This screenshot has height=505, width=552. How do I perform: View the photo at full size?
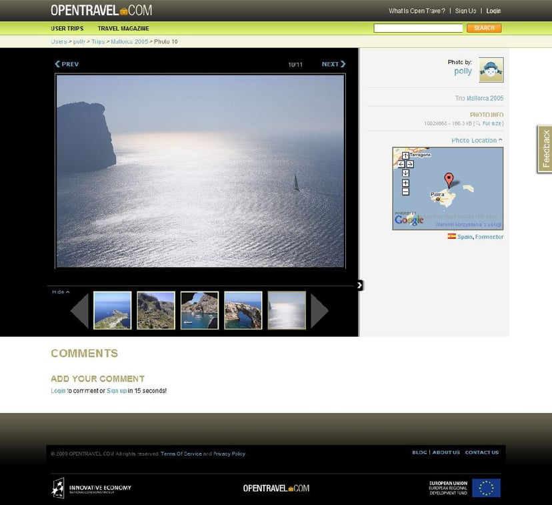492,123
